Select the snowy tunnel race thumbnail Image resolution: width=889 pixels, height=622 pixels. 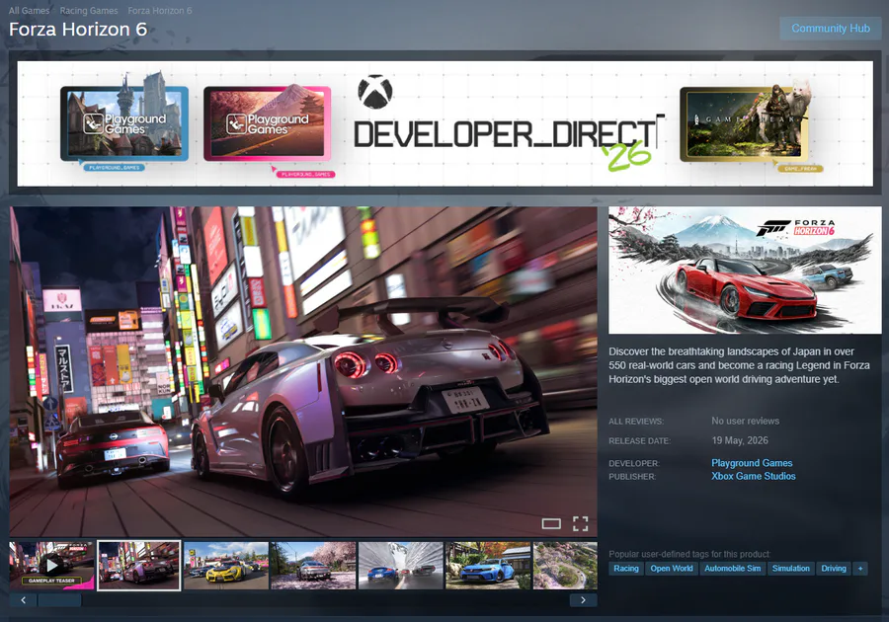coord(400,566)
